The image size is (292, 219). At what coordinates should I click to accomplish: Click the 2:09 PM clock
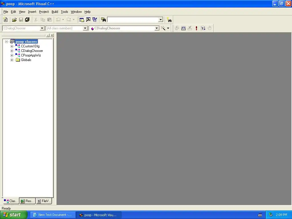[281, 215]
